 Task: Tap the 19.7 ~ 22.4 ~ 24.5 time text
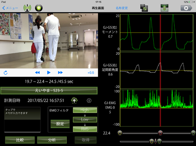(49, 82)
